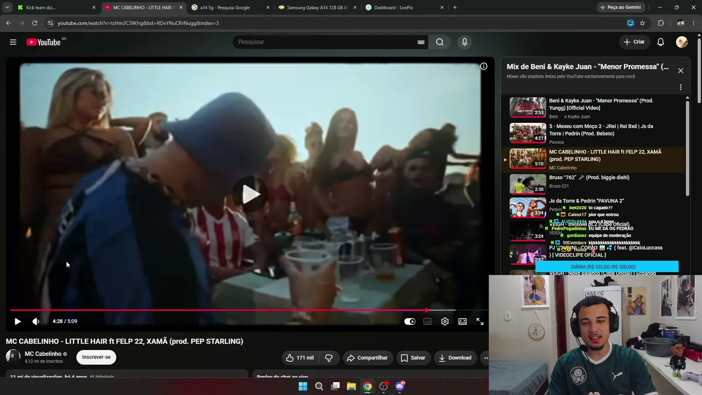Open Chrome three-dot menu
The image size is (702, 395).
coord(694,23)
